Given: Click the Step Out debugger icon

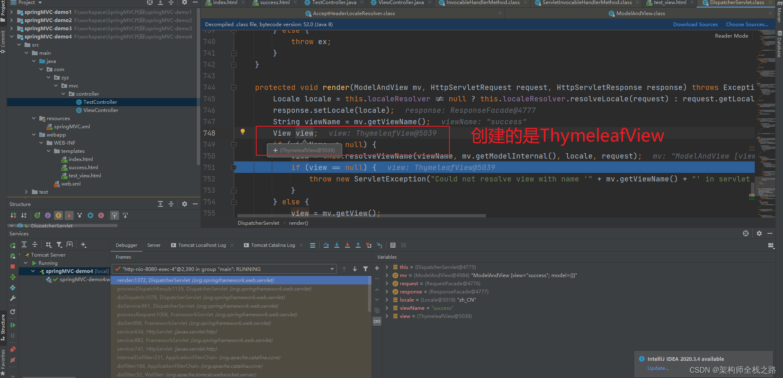Looking at the screenshot, I should [358, 245].
